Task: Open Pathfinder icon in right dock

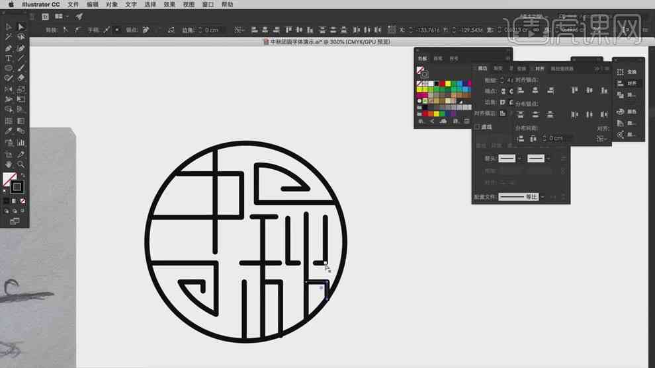Action: [621, 95]
